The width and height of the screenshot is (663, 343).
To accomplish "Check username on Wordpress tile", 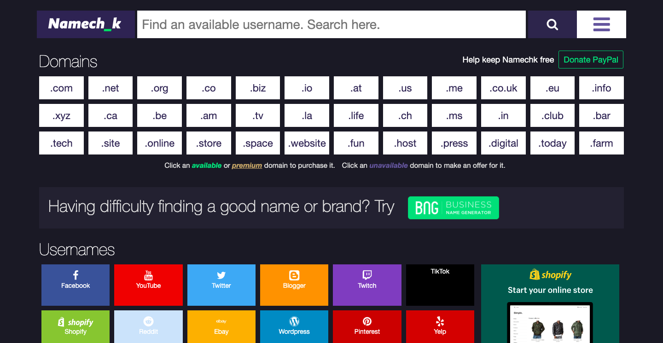I will (294, 327).
